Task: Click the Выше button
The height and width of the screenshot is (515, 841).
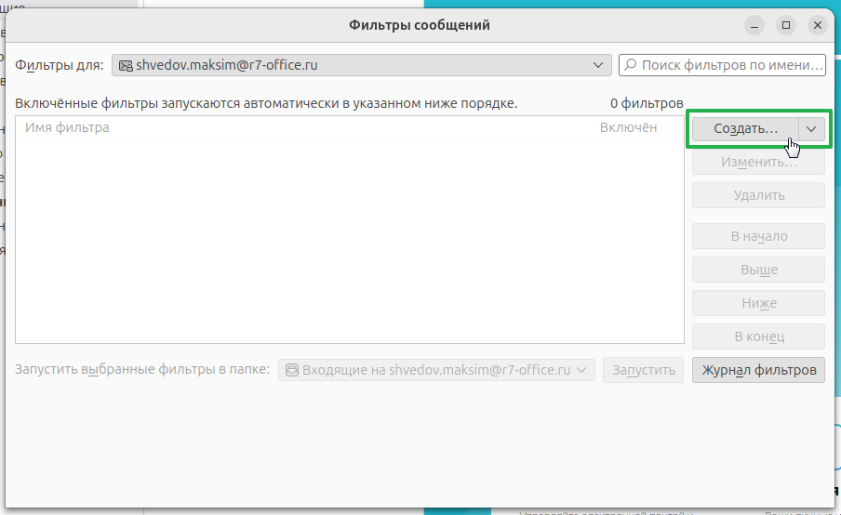Action: (x=758, y=270)
